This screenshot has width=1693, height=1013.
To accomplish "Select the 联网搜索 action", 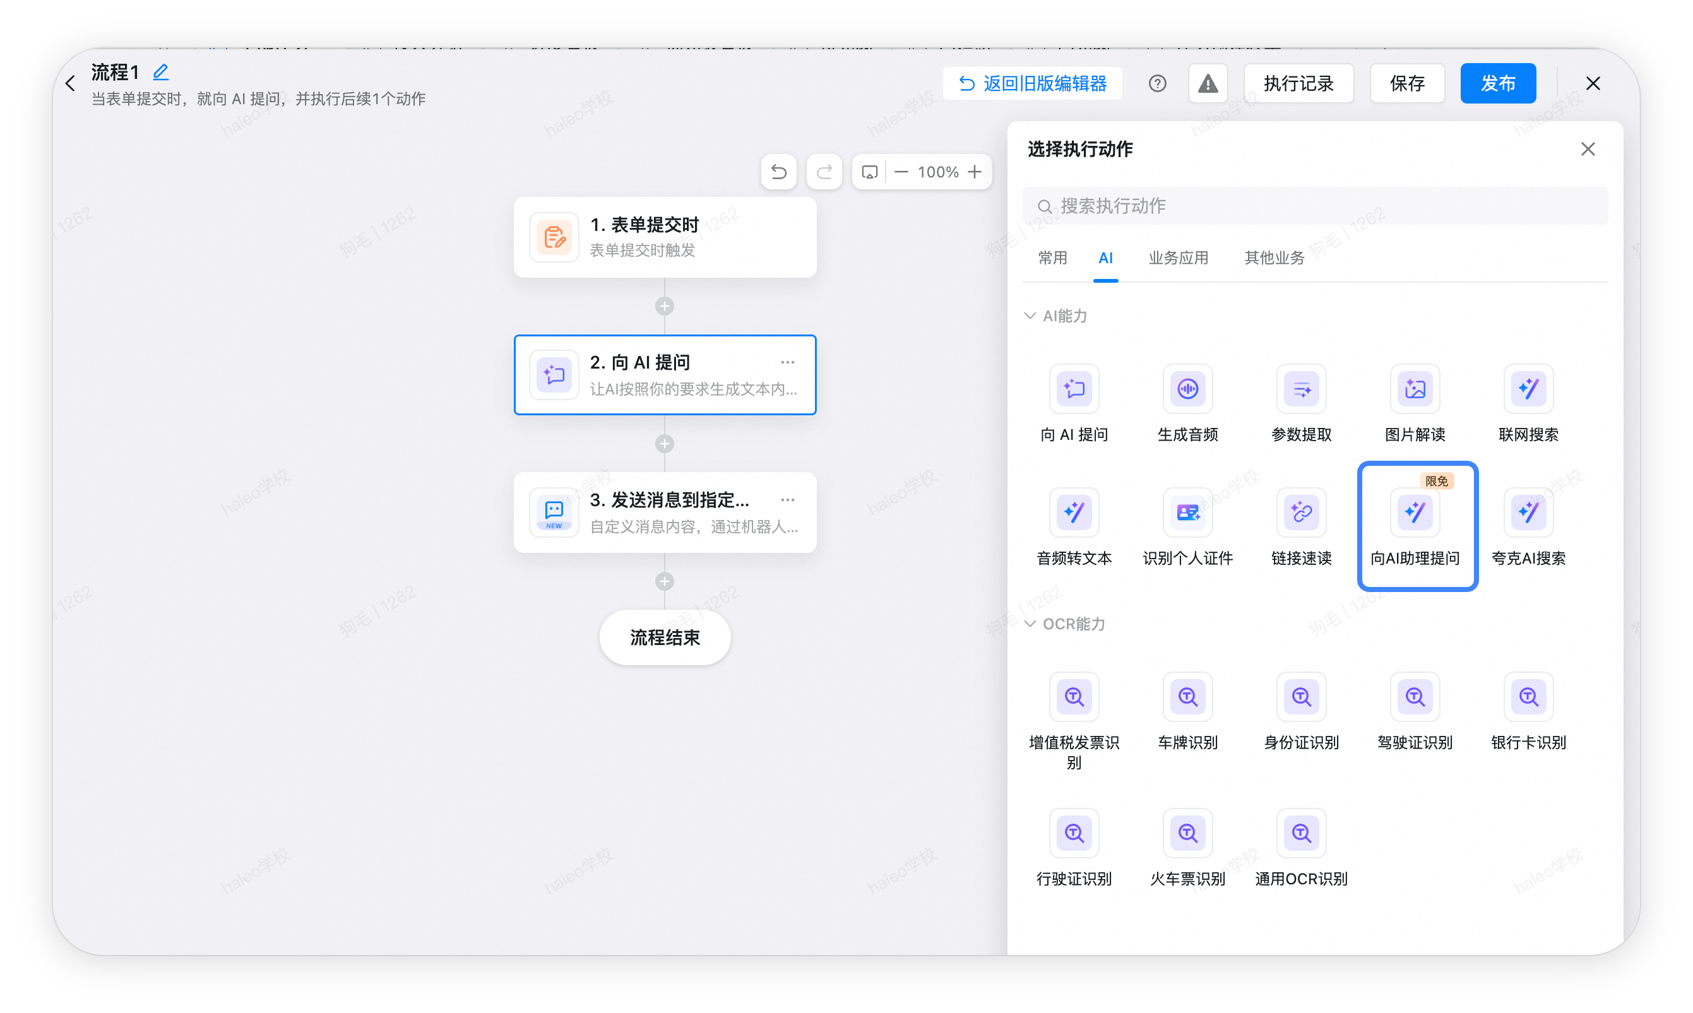I will point(1528,403).
